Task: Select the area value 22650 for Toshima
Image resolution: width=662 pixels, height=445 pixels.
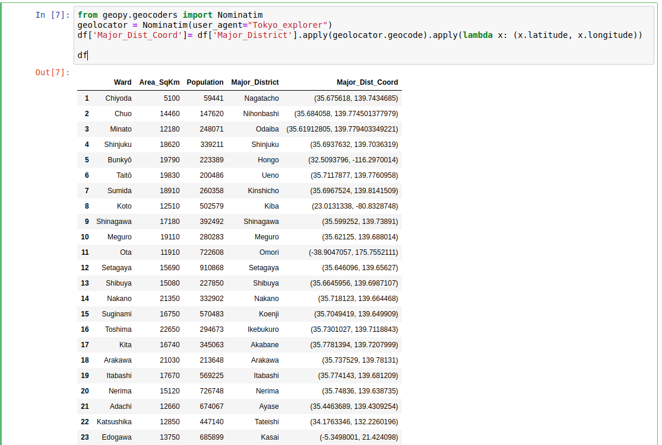Action: point(169,329)
